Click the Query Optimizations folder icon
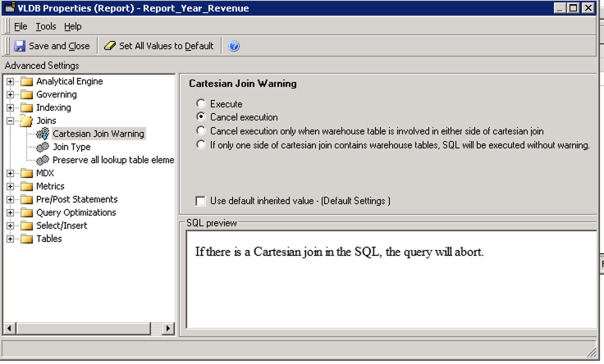 26,212
